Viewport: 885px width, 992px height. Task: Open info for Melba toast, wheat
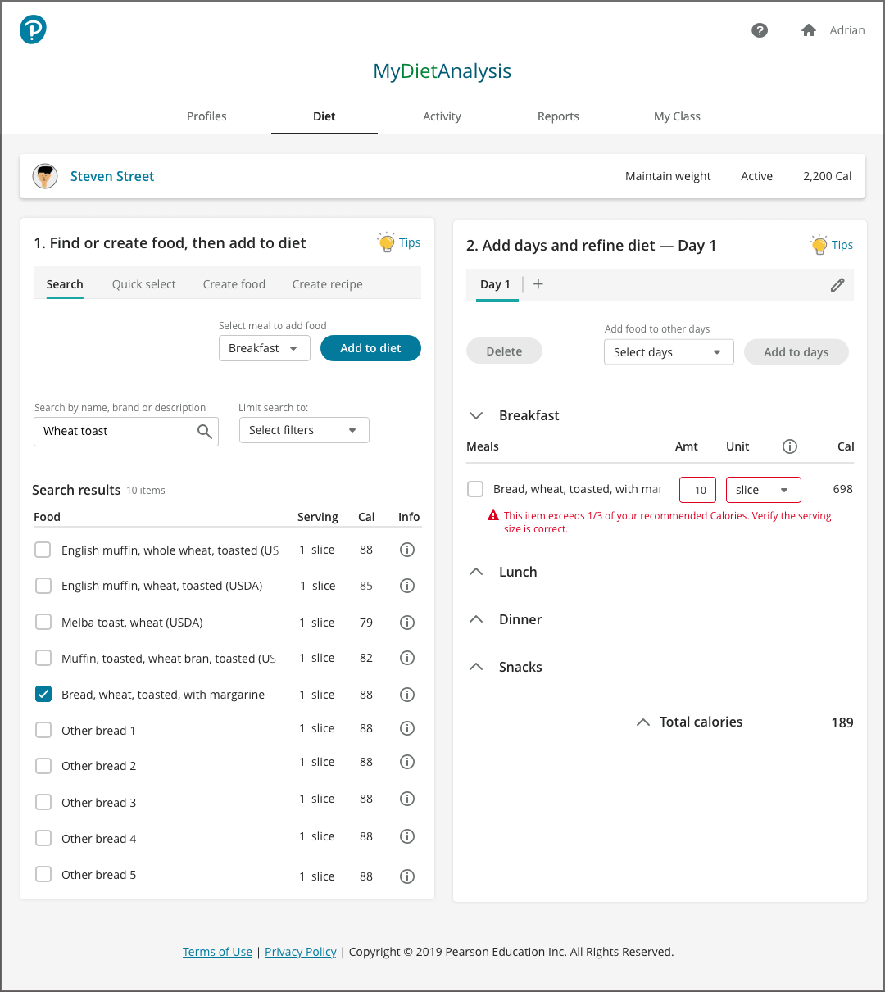click(406, 623)
